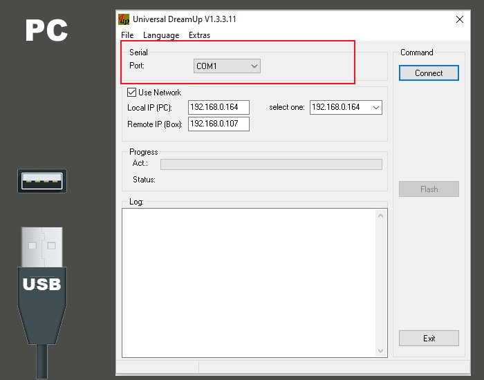Expand the COM1 serial port dropdown
The height and width of the screenshot is (380, 484).
[227, 66]
